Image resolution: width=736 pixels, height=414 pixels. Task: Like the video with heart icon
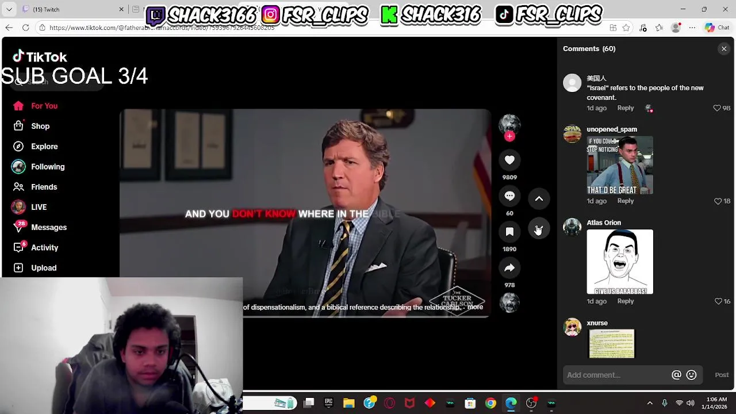coord(509,160)
